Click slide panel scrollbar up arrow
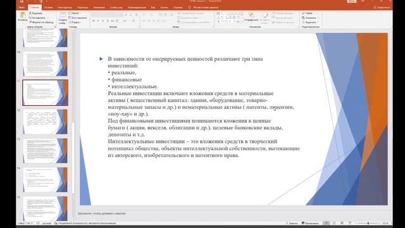This screenshot has height=228, width=405. (x=73, y=30)
